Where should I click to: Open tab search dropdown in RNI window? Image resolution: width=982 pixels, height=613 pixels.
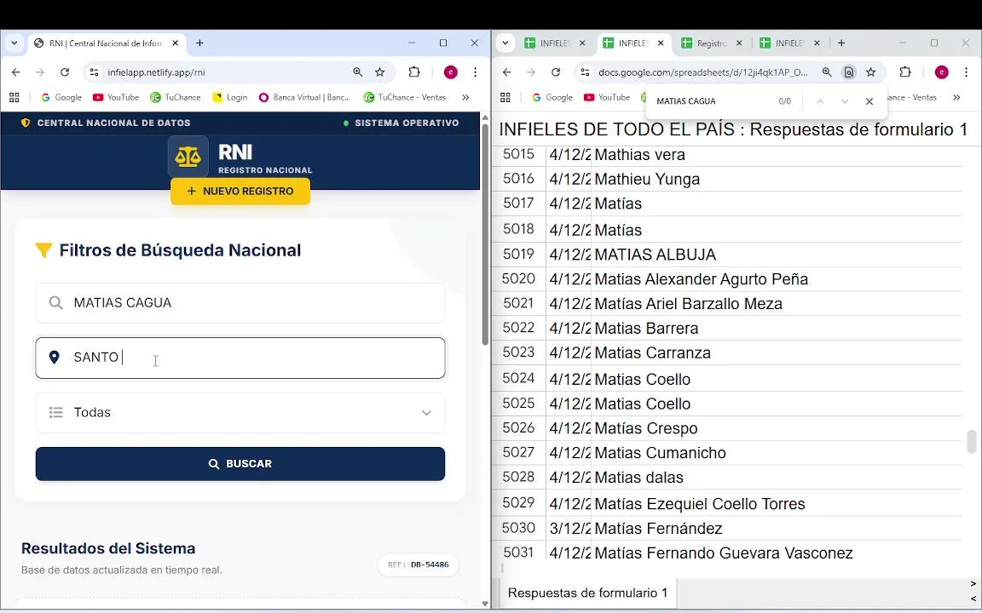pyautogui.click(x=14, y=43)
